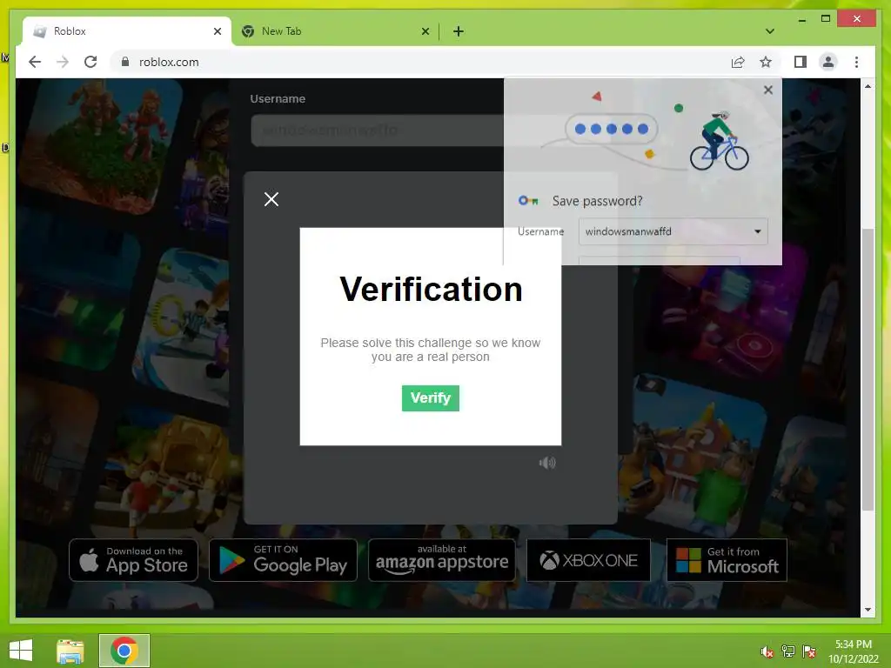This screenshot has width=891, height=668.
Task: Open the Xbox One badge
Action: (588, 560)
